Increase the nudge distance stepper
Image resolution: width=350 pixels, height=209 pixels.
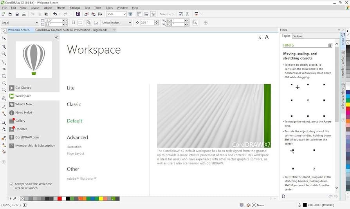click(x=157, y=22)
